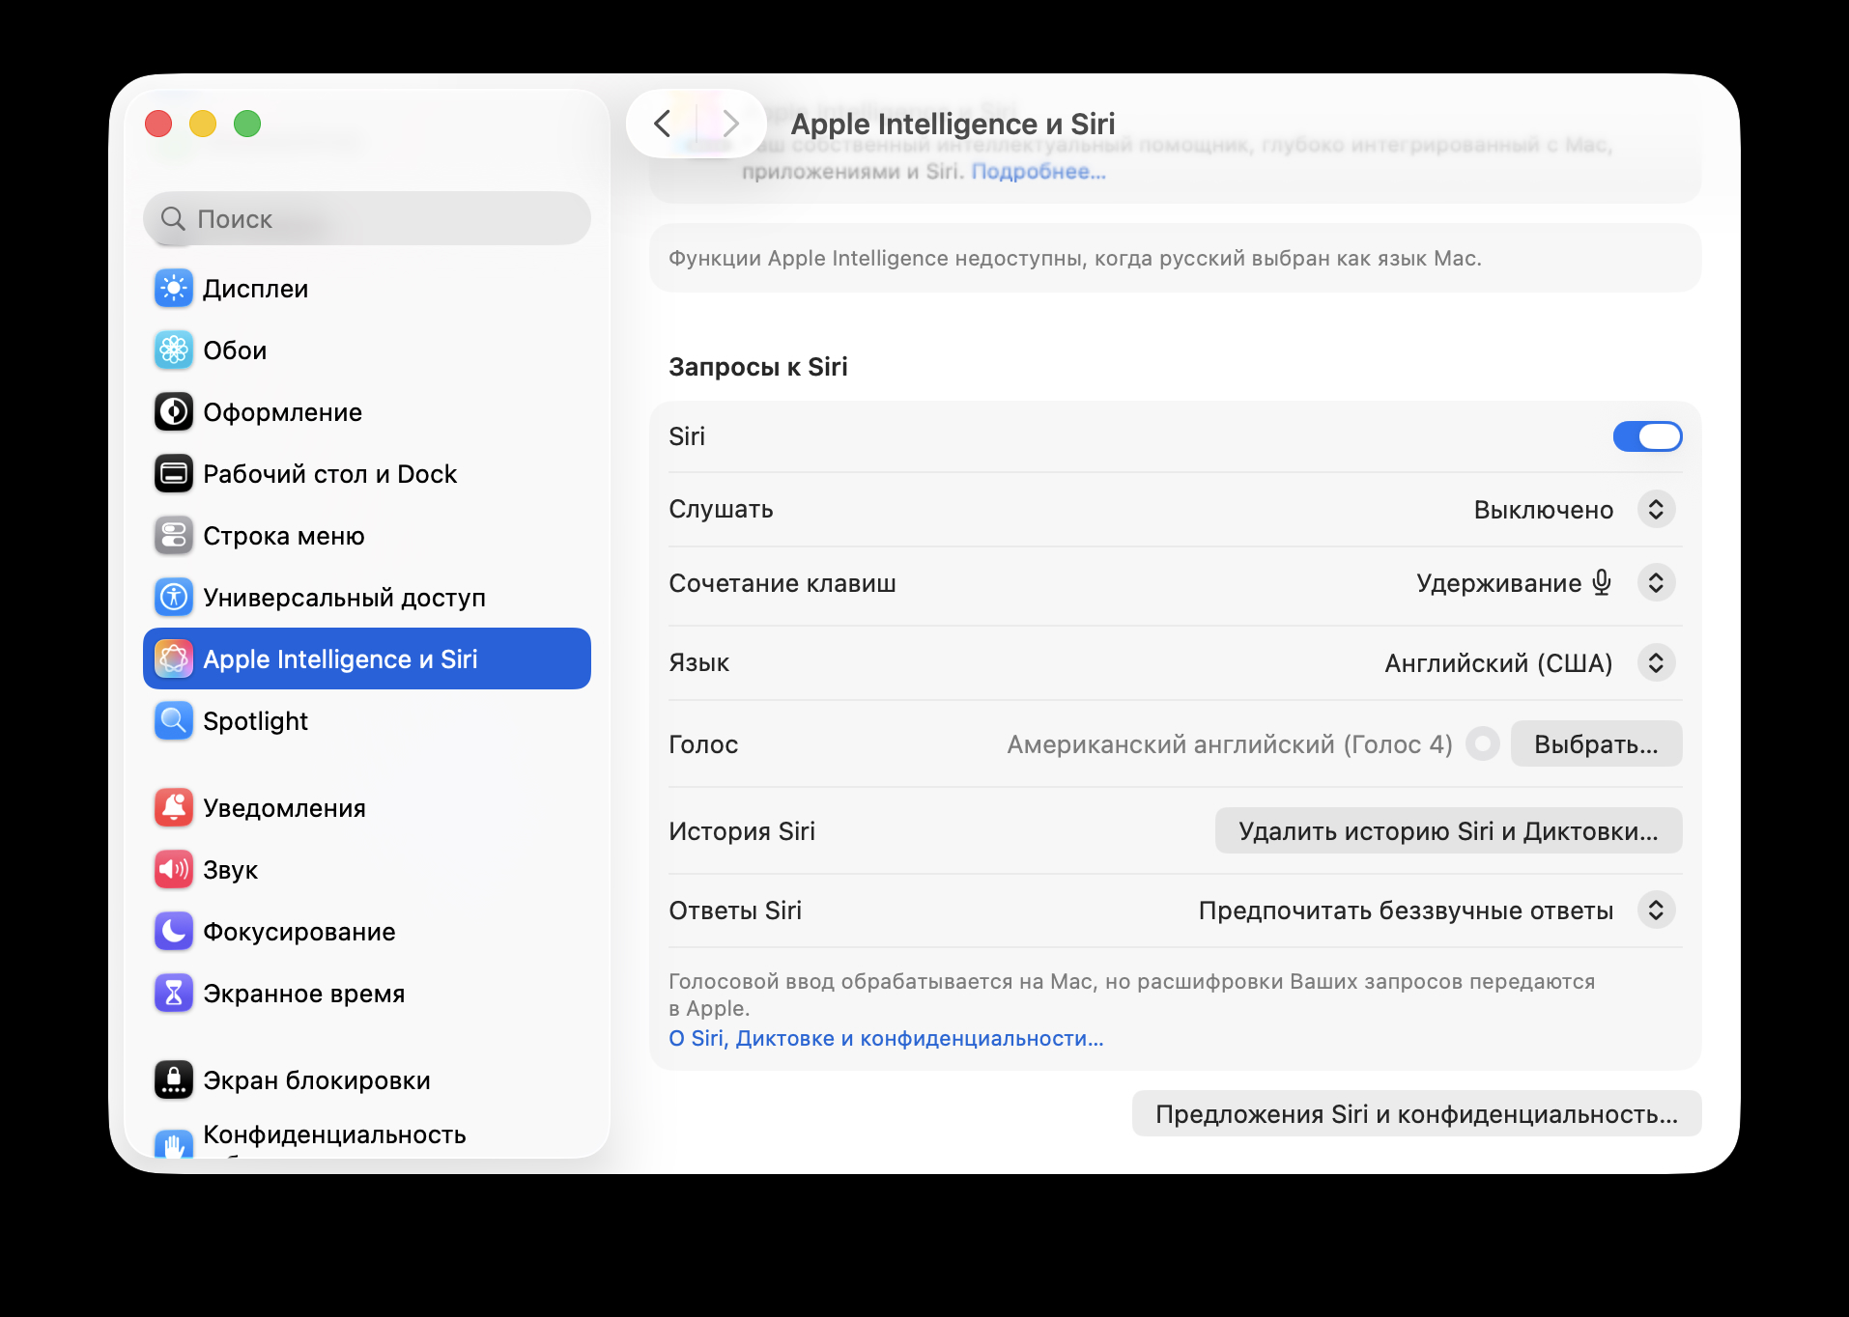Open Экран блокировки settings
The image size is (1849, 1317).
pos(367,1080)
